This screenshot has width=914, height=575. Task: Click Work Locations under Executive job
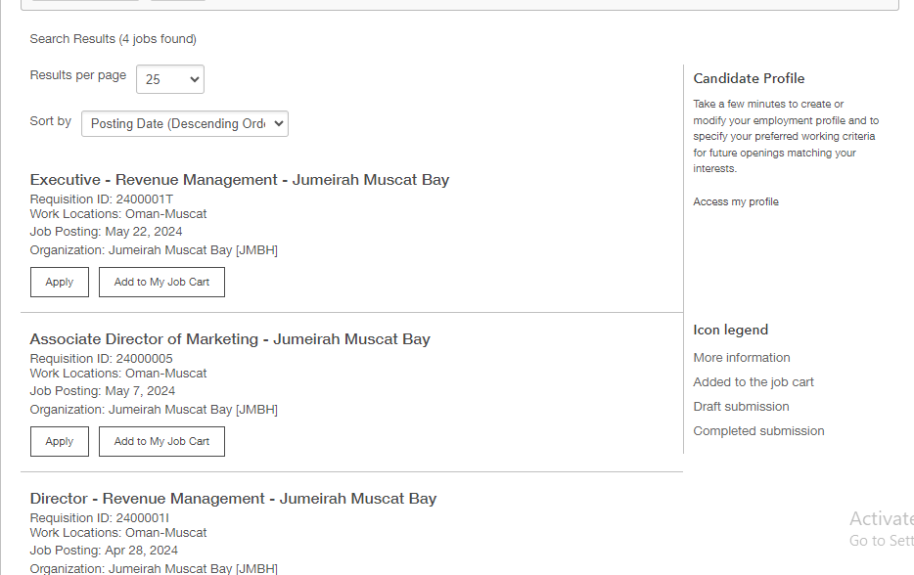[118, 214]
